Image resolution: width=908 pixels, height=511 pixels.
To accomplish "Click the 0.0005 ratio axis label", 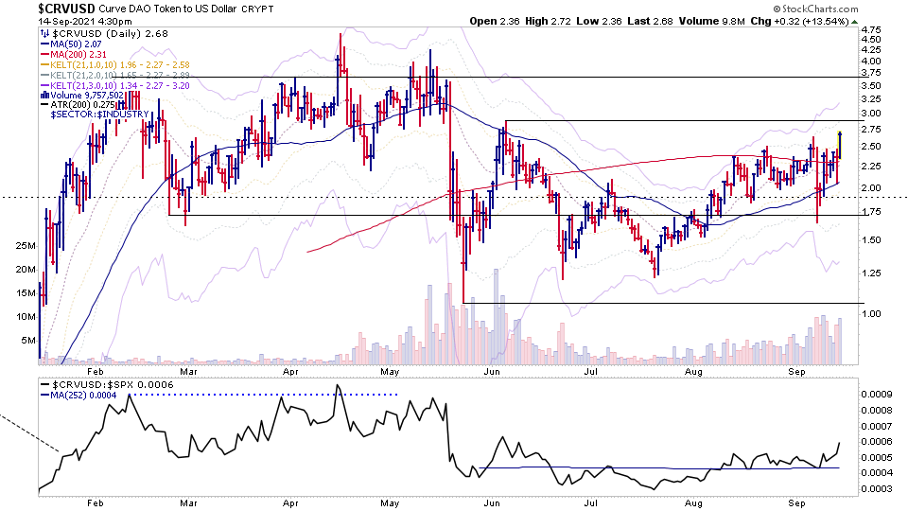I will coord(877,457).
